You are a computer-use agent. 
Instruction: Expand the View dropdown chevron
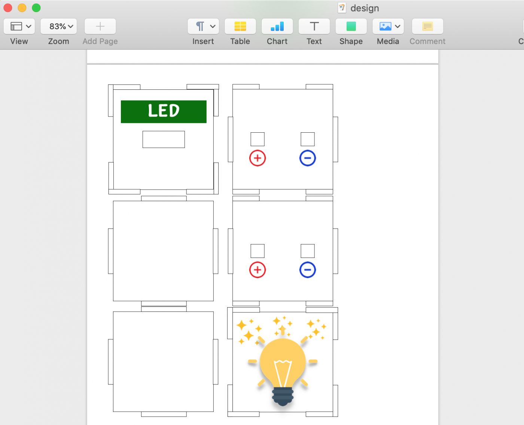pos(28,26)
